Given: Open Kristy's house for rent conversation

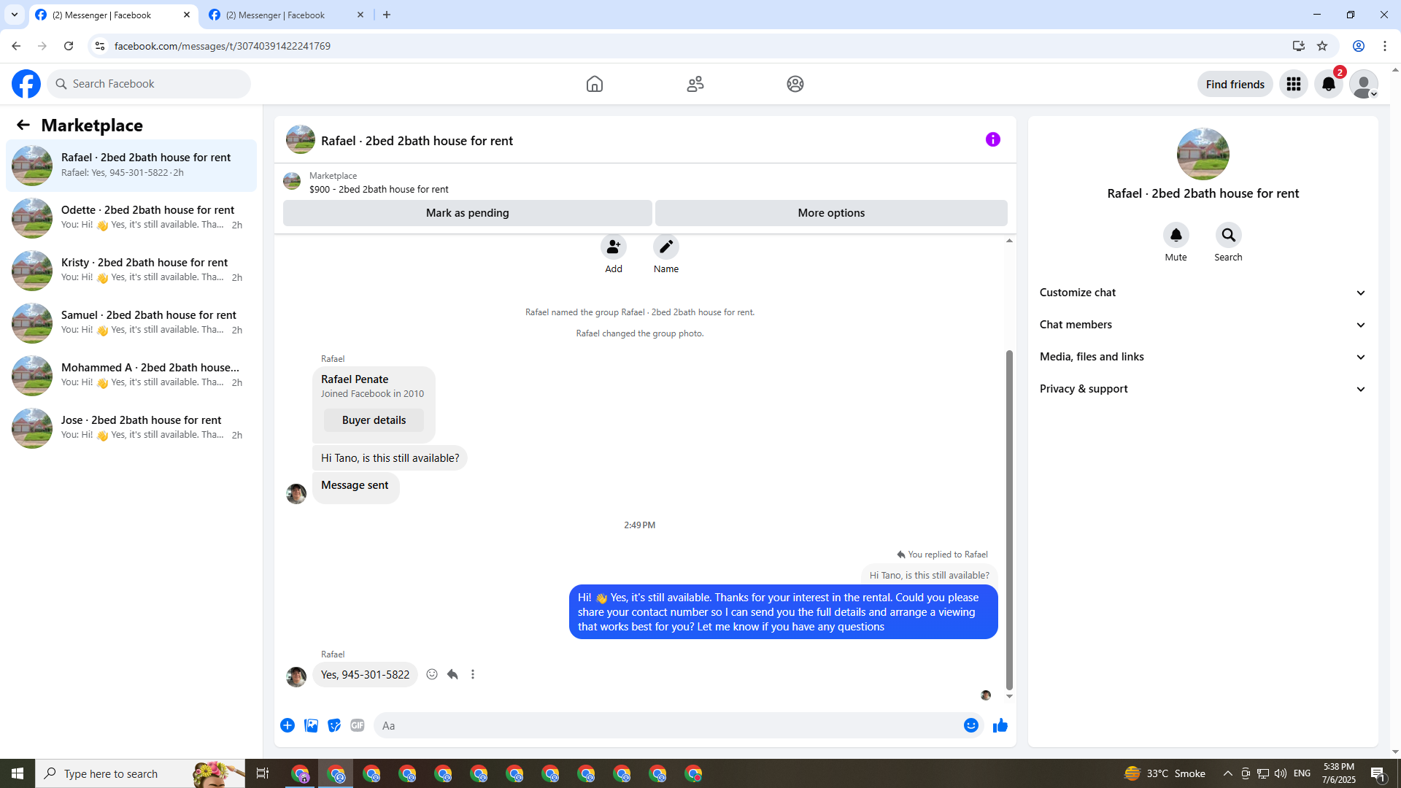Looking at the screenshot, I should (x=131, y=271).
